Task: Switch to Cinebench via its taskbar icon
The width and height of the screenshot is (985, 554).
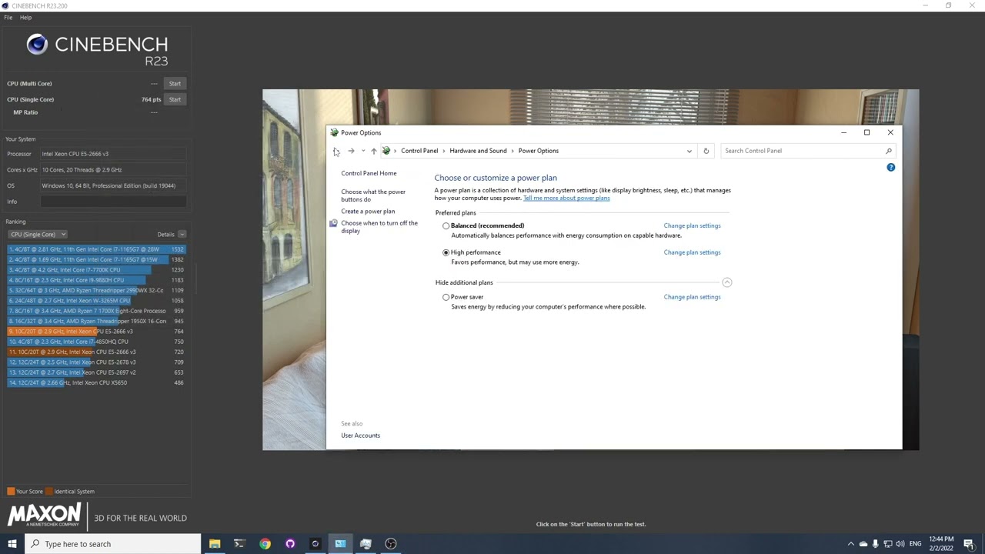Action: (x=315, y=544)
